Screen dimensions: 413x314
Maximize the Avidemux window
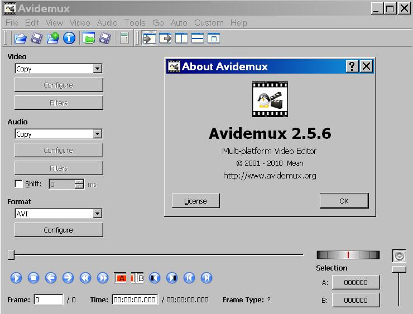[390, 8]
